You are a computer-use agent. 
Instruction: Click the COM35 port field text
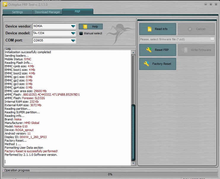[x=38, y=40]
